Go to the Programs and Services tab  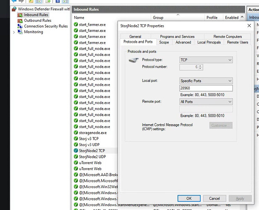pyautogui.click(x=177, y=37)
